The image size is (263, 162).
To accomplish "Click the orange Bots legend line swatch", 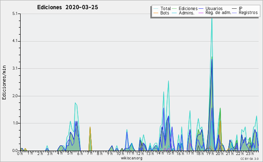I will tap(156, 13).
